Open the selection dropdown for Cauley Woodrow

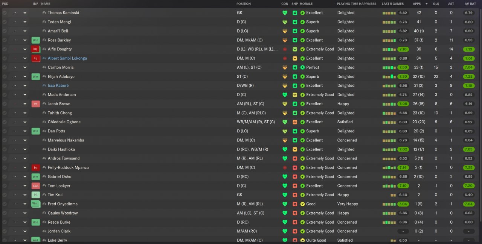coord(25,213)
